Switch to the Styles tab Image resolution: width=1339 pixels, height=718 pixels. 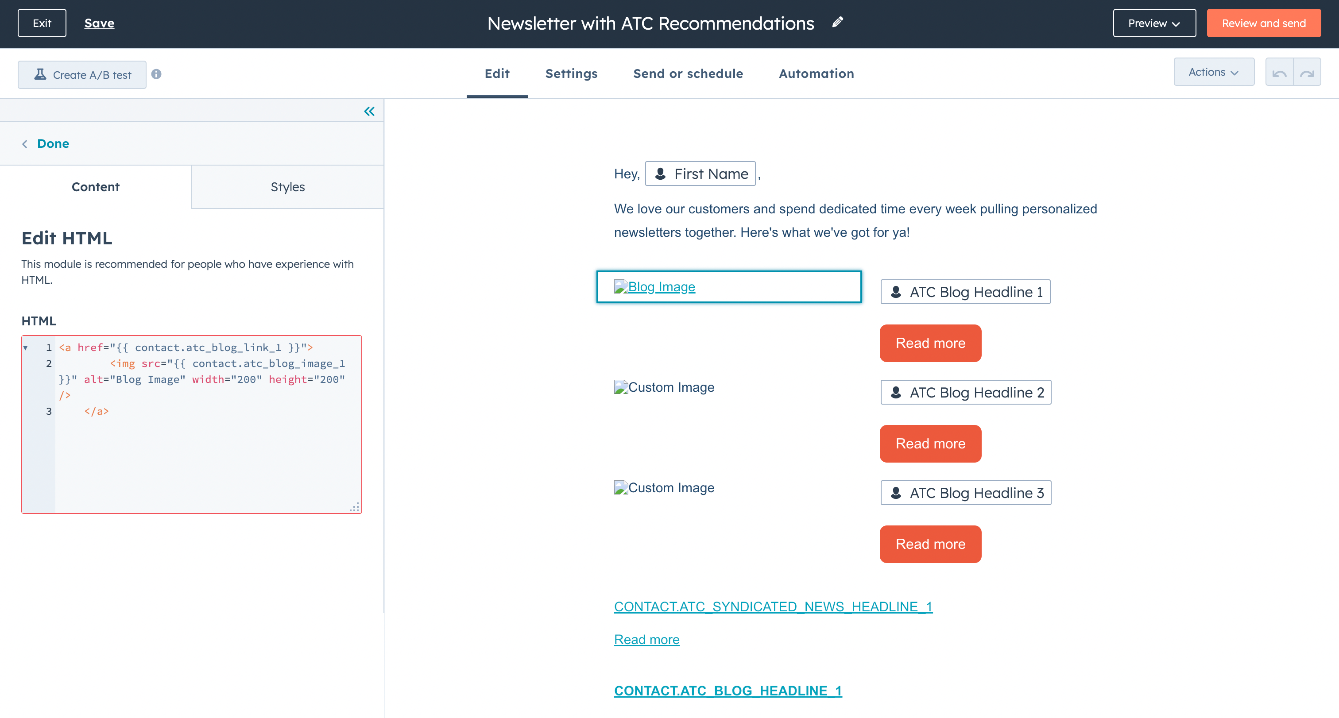[x=287, y=187]
